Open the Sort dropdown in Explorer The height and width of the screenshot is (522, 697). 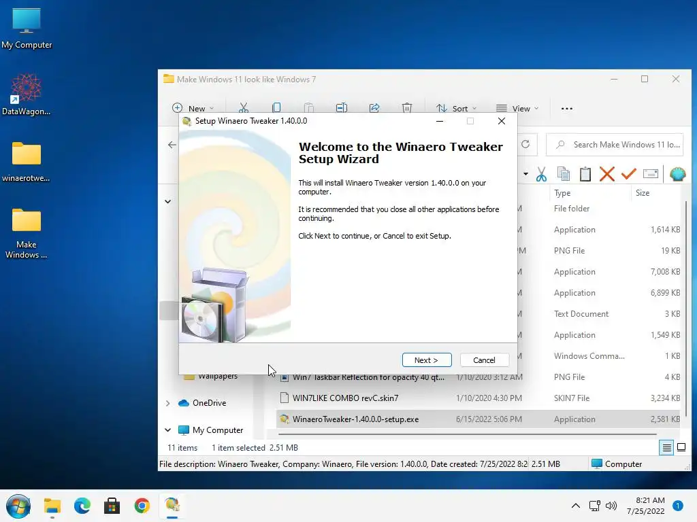456,108
